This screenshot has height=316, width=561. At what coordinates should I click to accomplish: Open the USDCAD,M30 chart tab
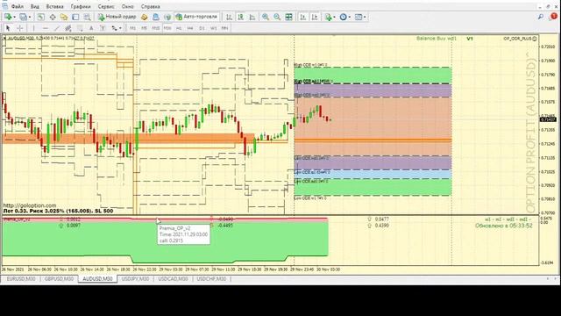tap(174, 279)
